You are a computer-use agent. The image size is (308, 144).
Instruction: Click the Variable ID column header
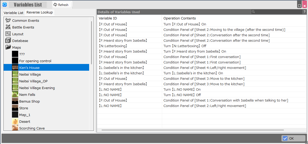pyautogui.click(x=108, y=18)
